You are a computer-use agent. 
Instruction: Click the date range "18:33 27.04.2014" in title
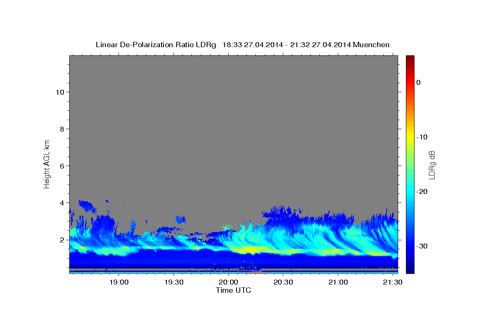[253, 45]
